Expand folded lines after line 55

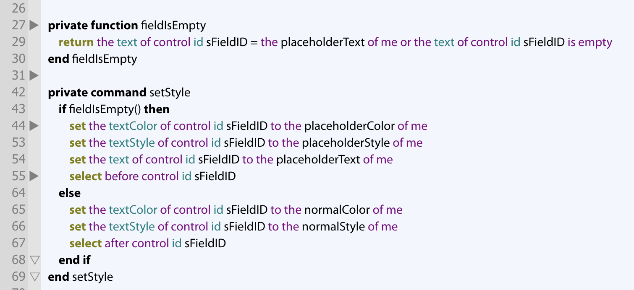pos(34,176)
